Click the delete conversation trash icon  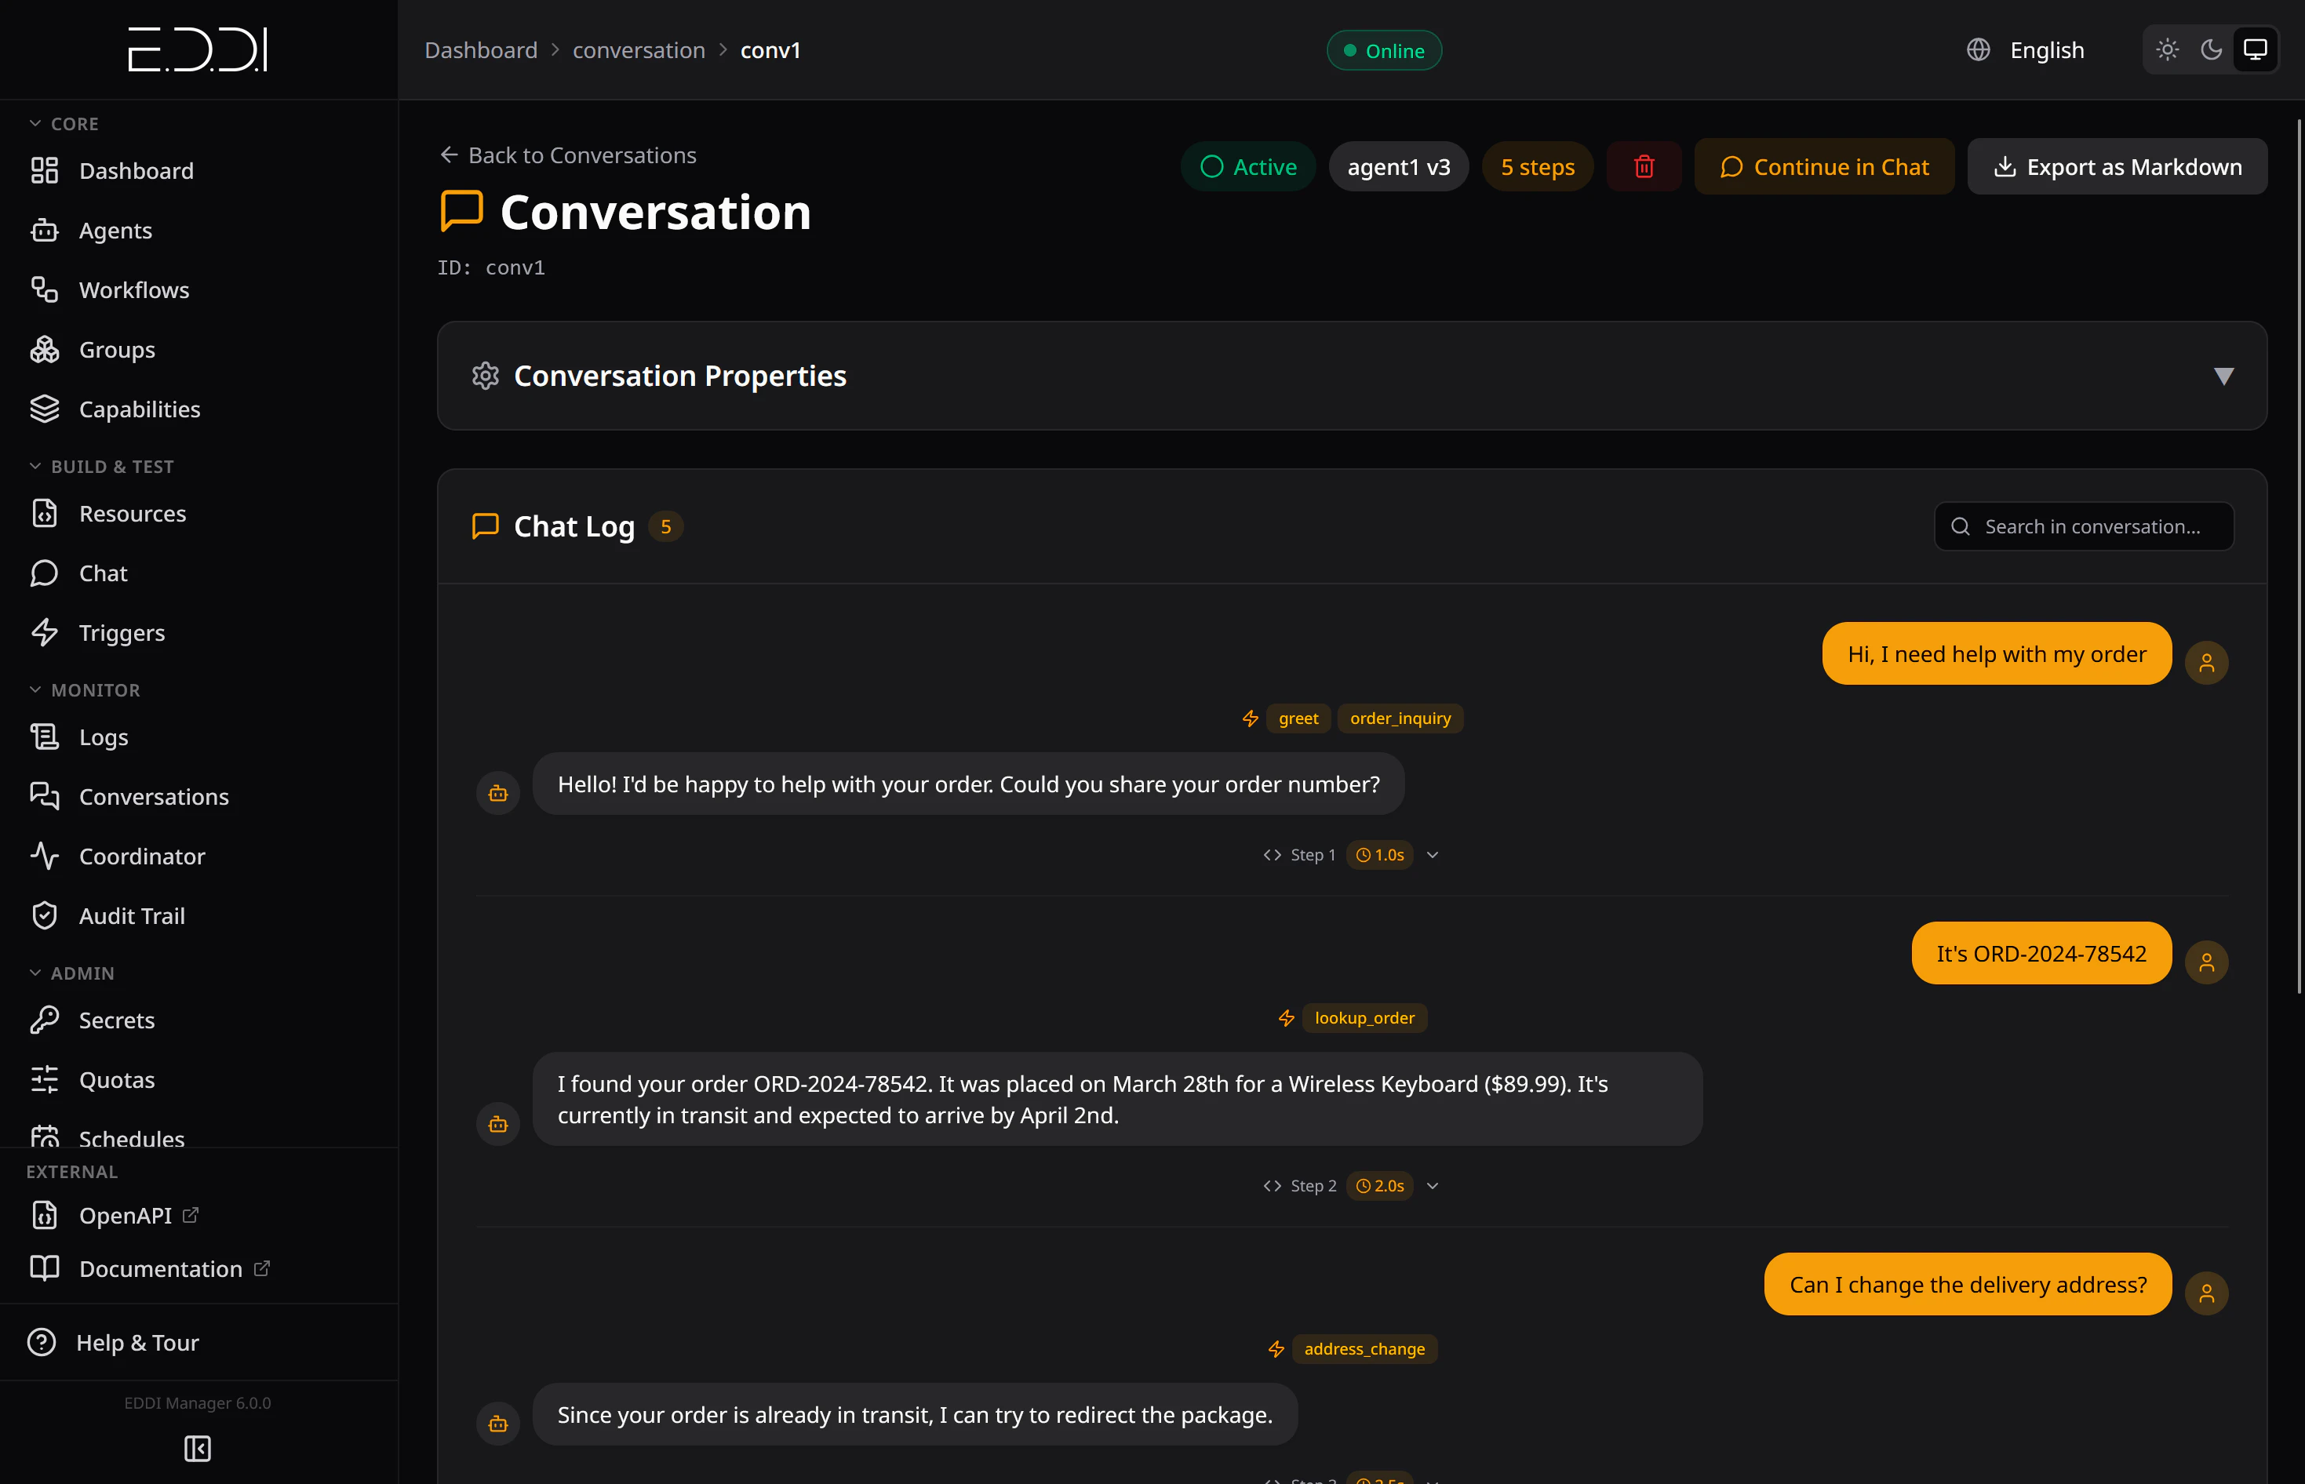(1644, 165)
